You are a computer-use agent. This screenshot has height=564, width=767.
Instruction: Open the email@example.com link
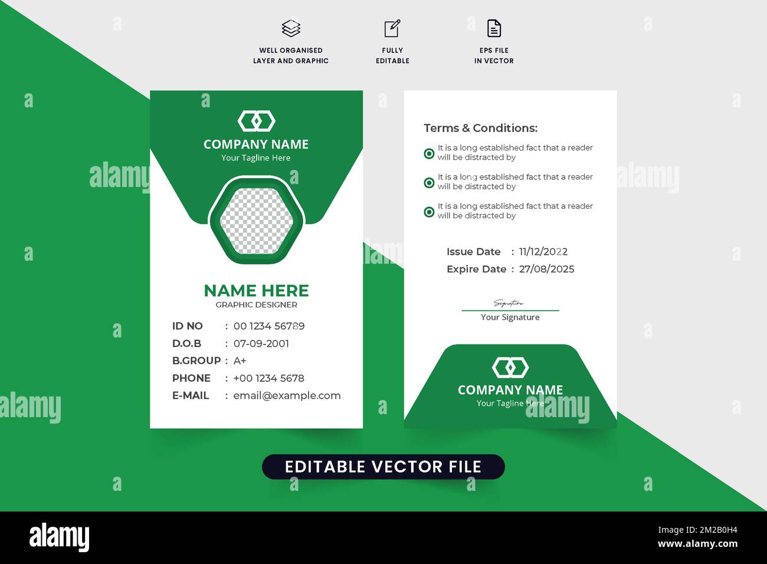(x=287, y=395)
